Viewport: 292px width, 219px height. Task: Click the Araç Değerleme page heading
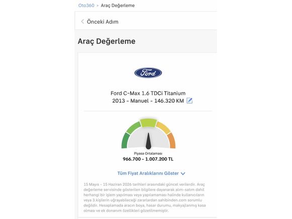[107, 41]
